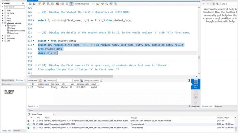
Task: Toggle the auto-commit mode button
Action: (x=71, y=4)
